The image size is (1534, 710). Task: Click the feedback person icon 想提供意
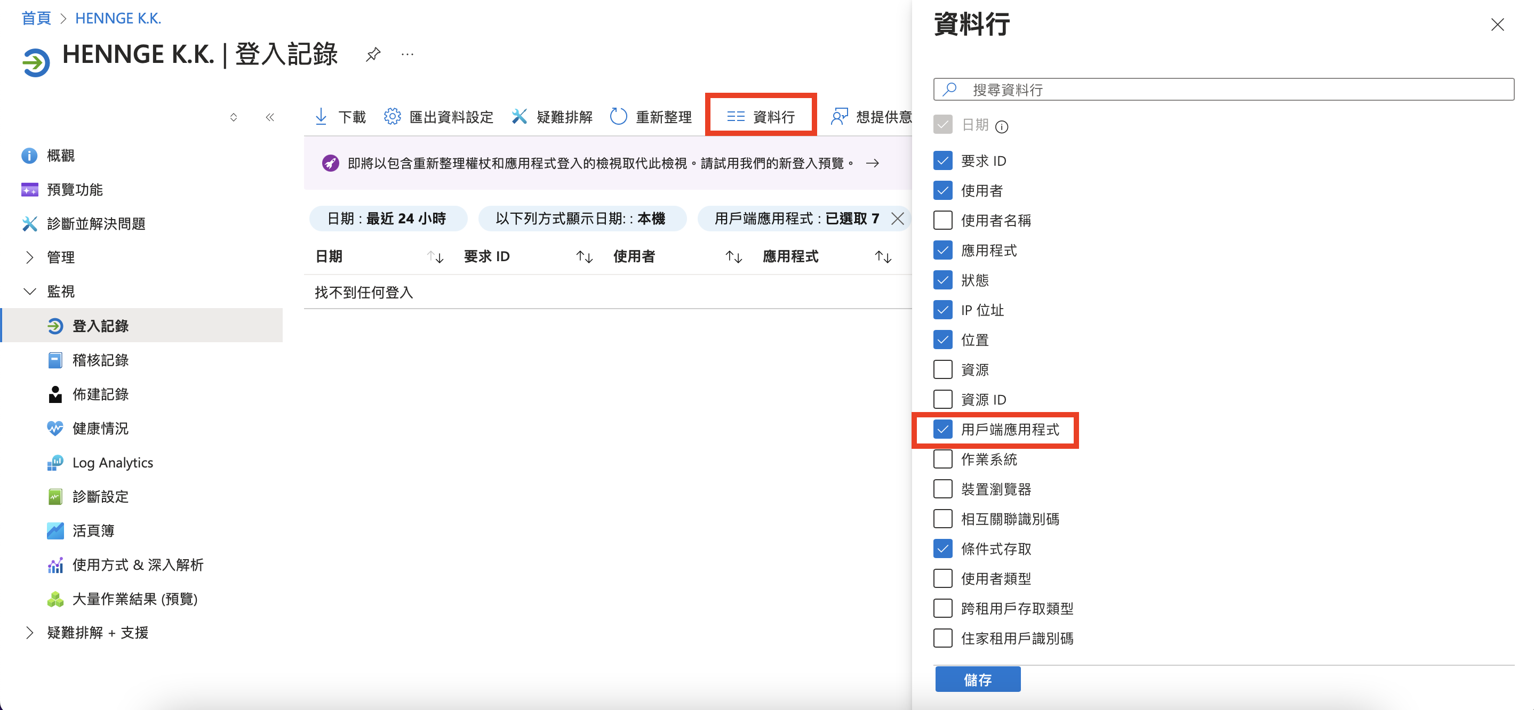click(x=839, y=116)
